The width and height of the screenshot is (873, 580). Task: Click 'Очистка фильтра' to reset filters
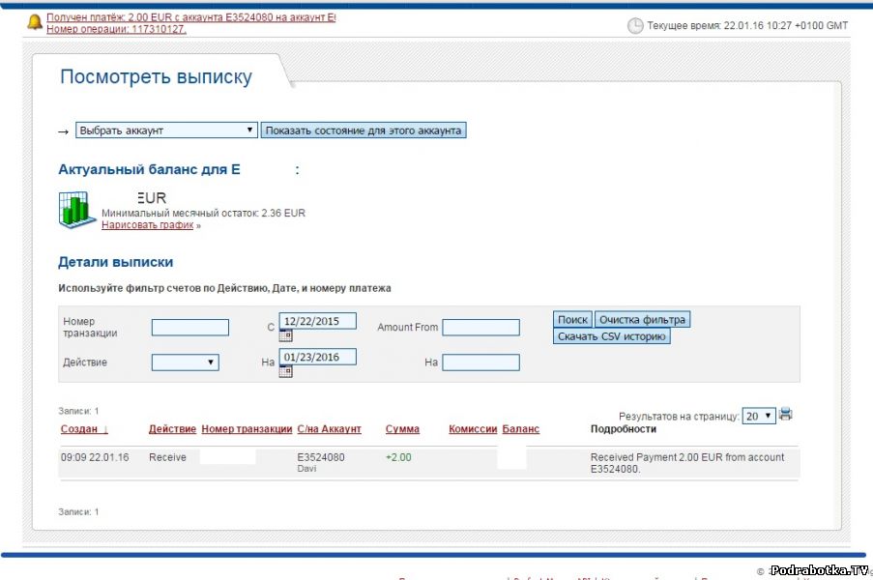click(x=642, y=320)
